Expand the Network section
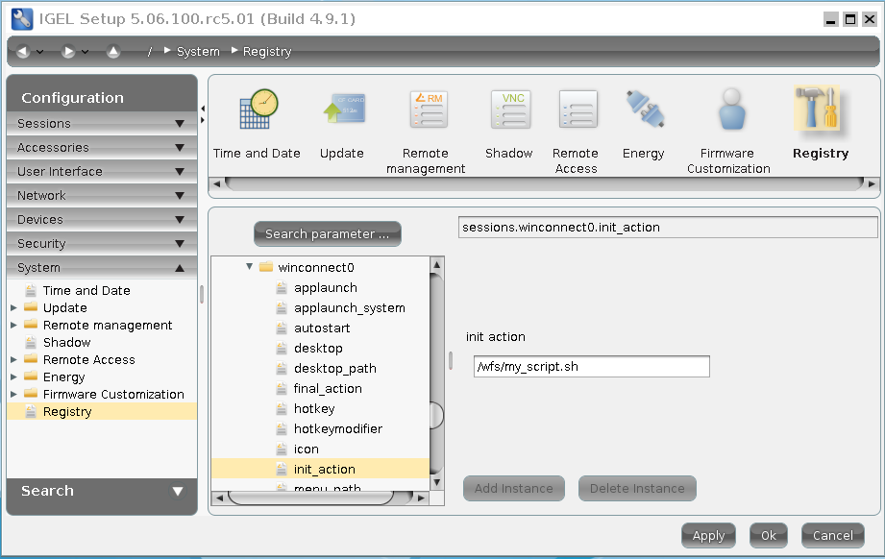Viewport: 885px width, 559px height. coord(101,195)
